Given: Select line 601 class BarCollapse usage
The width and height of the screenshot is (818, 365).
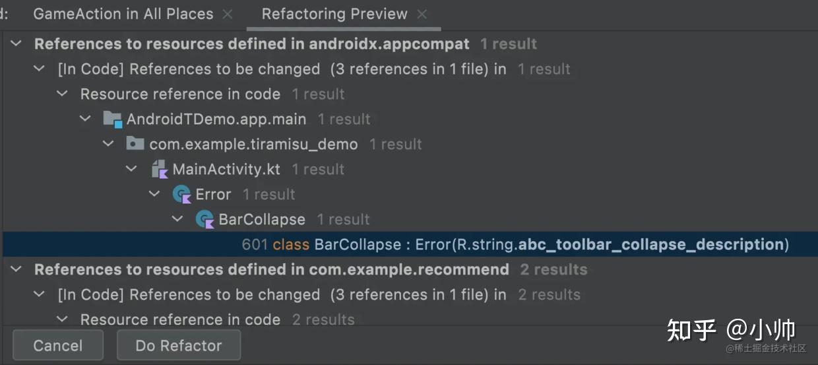Looking at the screenshot, I should 515,245.
